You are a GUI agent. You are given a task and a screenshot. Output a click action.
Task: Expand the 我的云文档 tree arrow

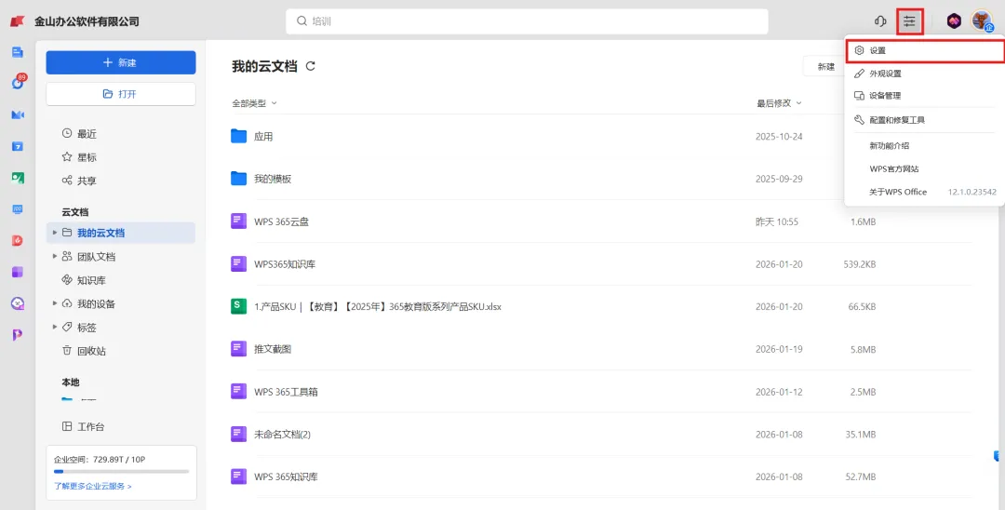point(55,233)
